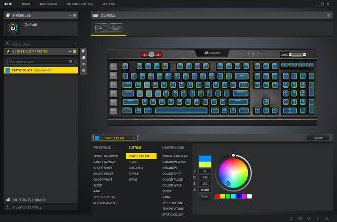The image size is (337, 222).
Task: Select the G1 macro key
Action: [113, 66]
